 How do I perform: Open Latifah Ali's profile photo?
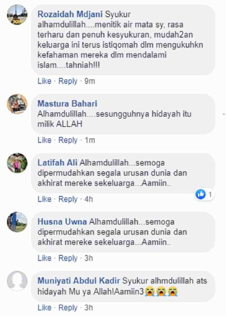17,163
